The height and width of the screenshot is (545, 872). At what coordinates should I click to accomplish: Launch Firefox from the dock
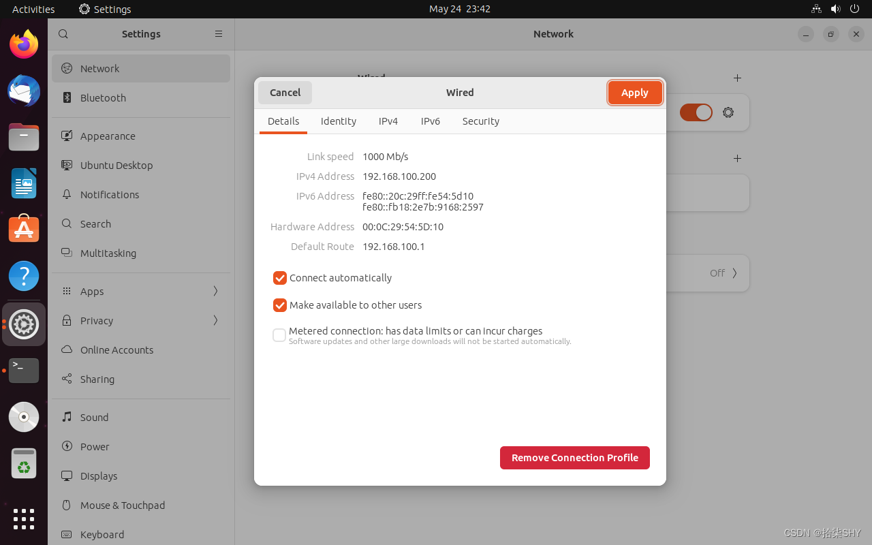point(24,44)
